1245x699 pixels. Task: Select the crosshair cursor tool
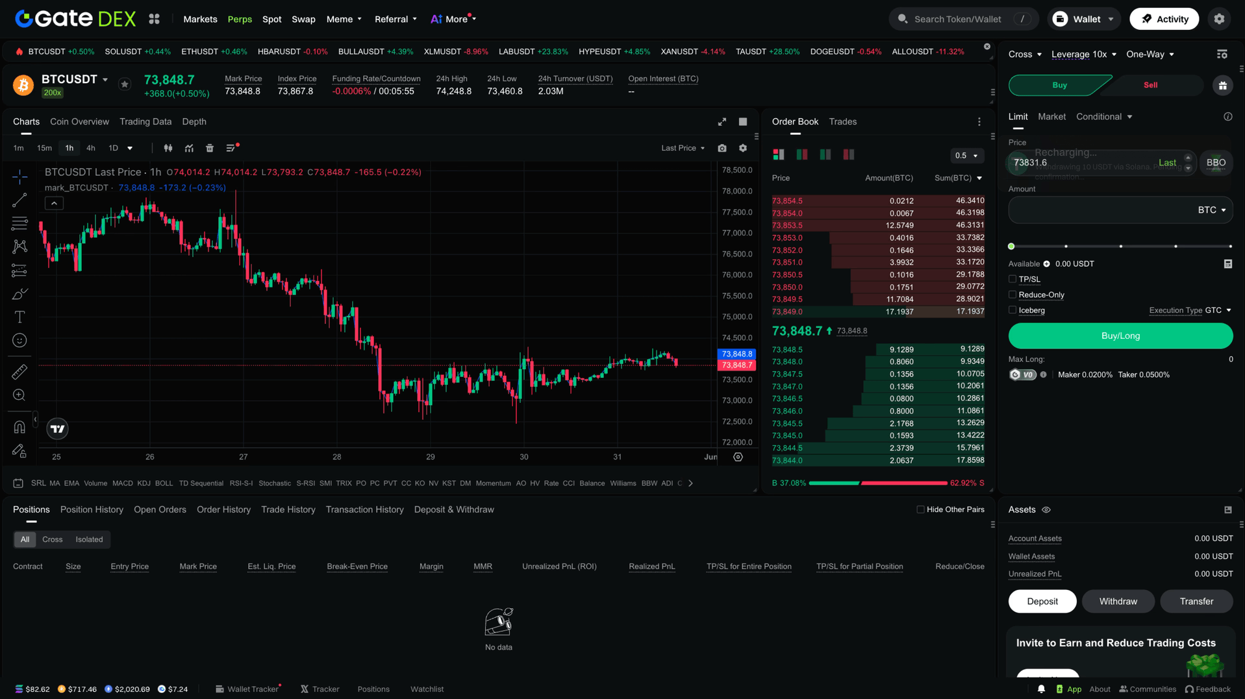(x=19, y=177)
